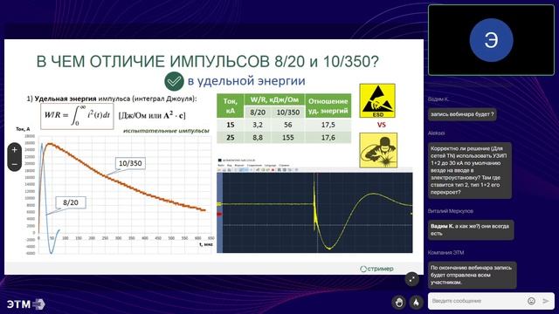Click table cell value 17,5

[328, 125]
